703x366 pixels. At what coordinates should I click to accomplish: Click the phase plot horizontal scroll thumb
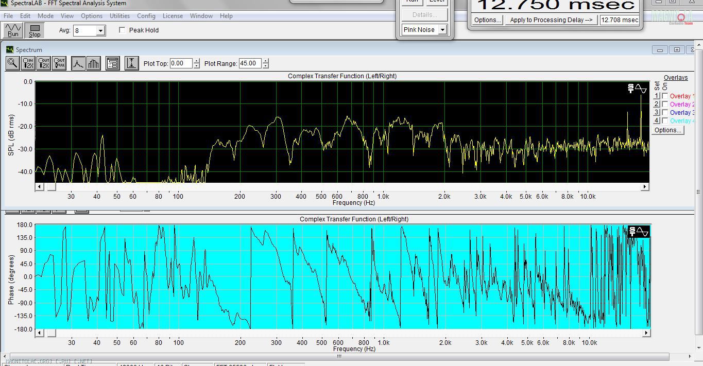coord(52,333)
